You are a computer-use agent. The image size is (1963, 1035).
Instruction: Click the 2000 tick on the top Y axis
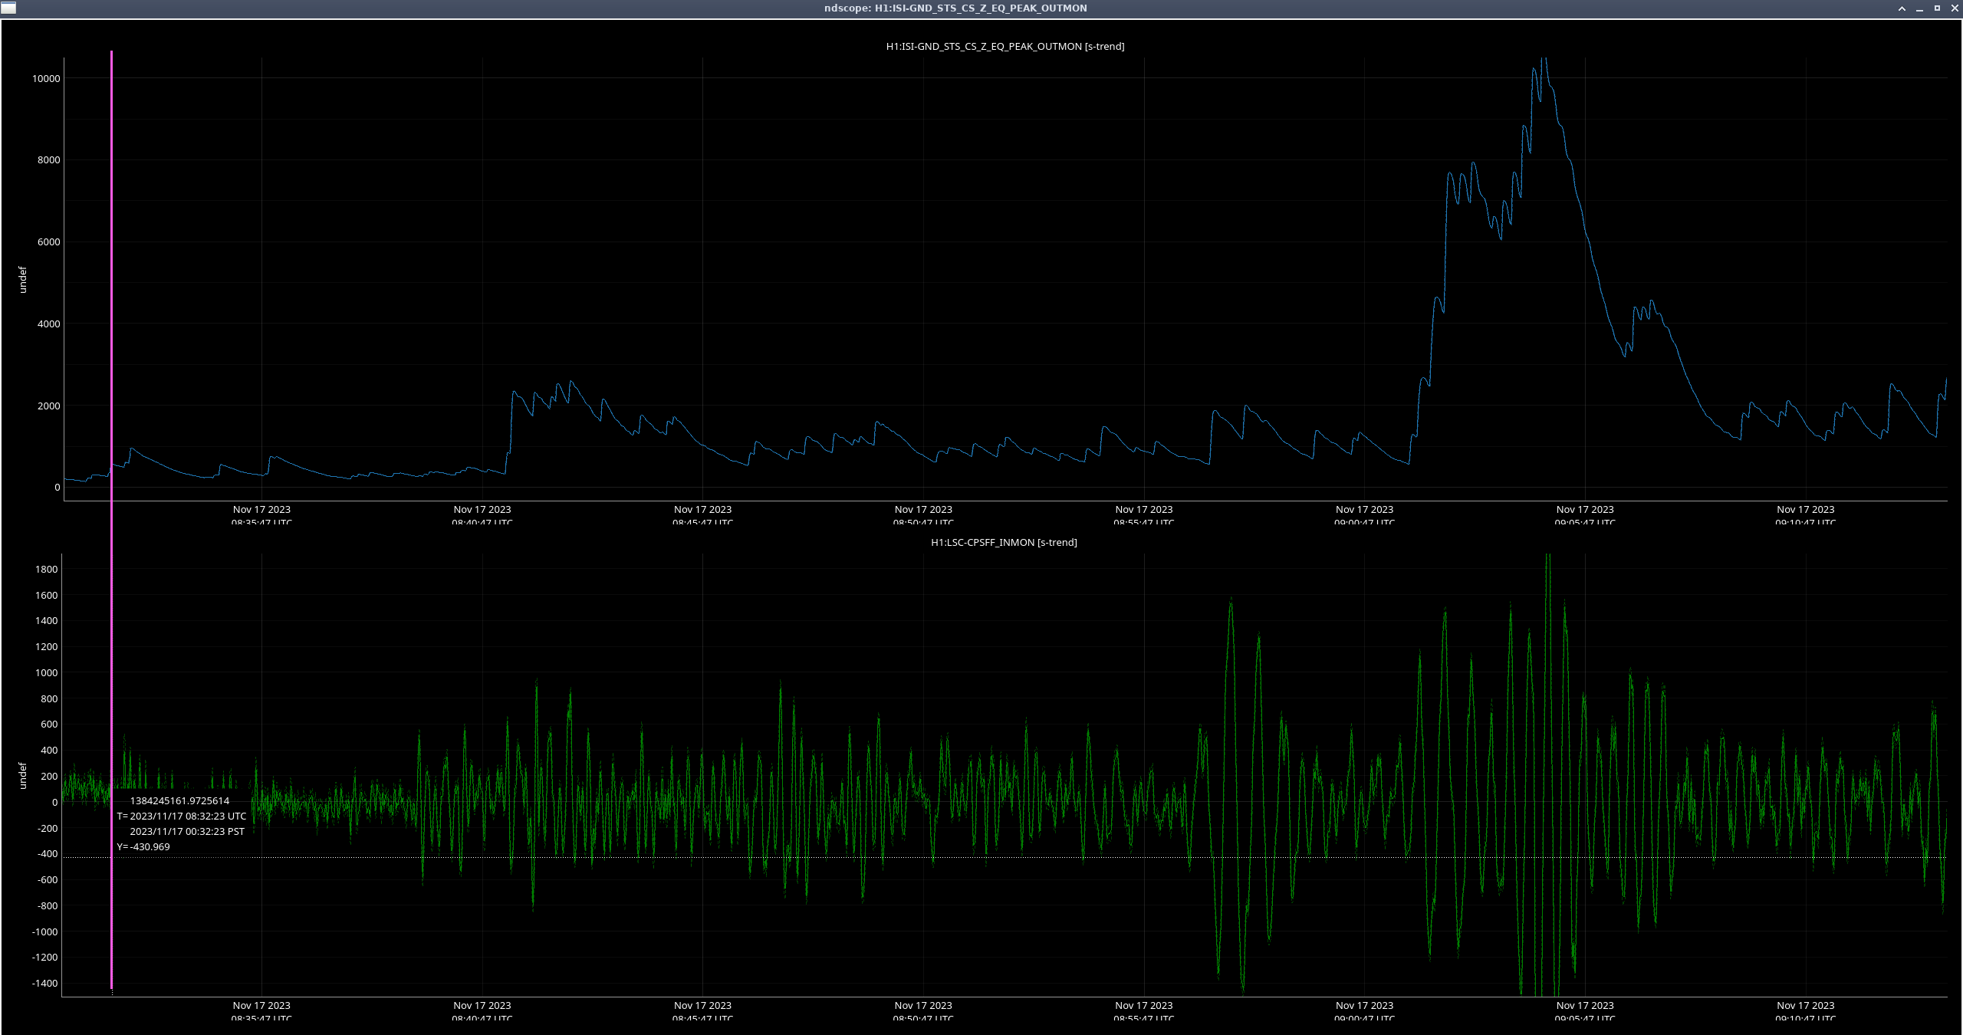49,406
